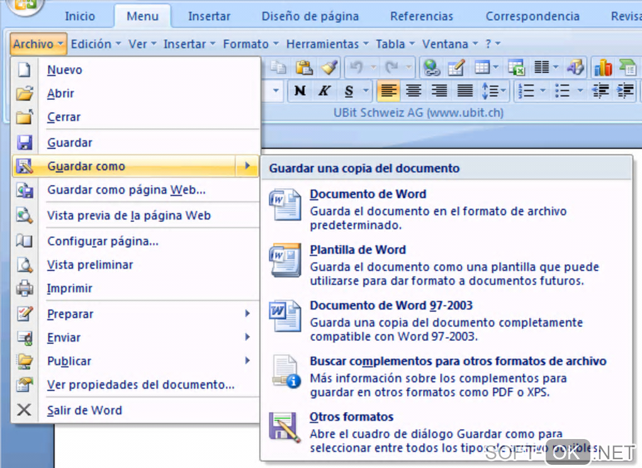Open Otros formatos save option
Viewport: 642px width, 468px height.
446,432
